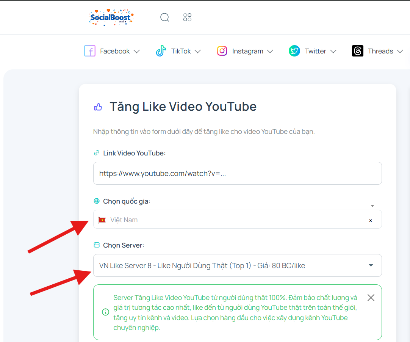The height and width of the screenshot is (342, 410).
Task: Click the thumbs-up icon beside page title
Action: tap(98, 107)
